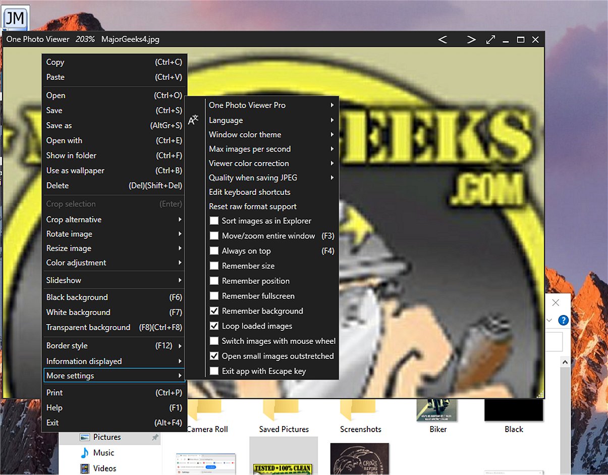Expand Quality when saving JPEG submenu

pyautogui.click(x=271, y=178)
